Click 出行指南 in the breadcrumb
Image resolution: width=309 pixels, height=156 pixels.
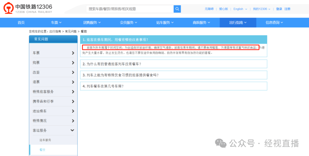pyautogui.click(x=55, y=31)
